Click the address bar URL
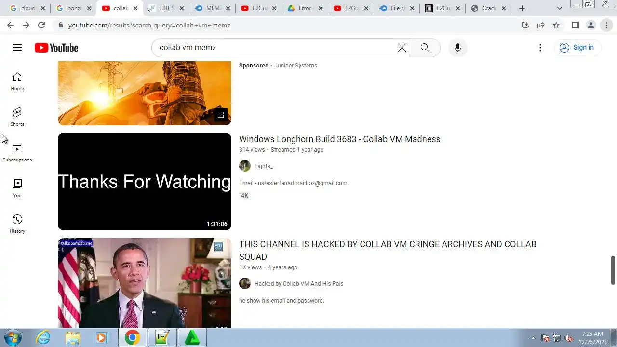 tap(149, 25)
